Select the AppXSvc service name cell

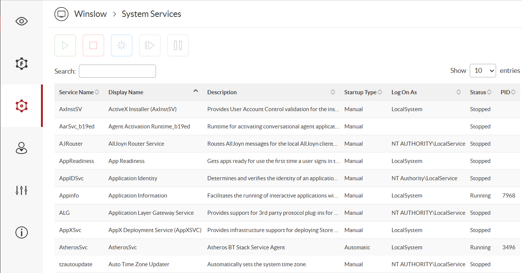(70, 230)
